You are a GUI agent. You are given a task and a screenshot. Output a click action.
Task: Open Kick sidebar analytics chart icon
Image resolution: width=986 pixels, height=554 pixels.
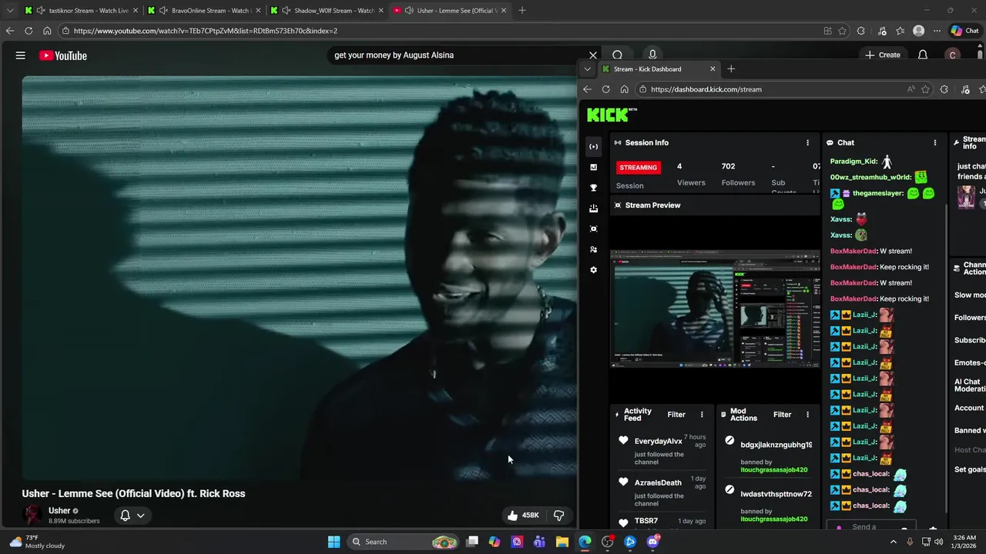[593, 167]
